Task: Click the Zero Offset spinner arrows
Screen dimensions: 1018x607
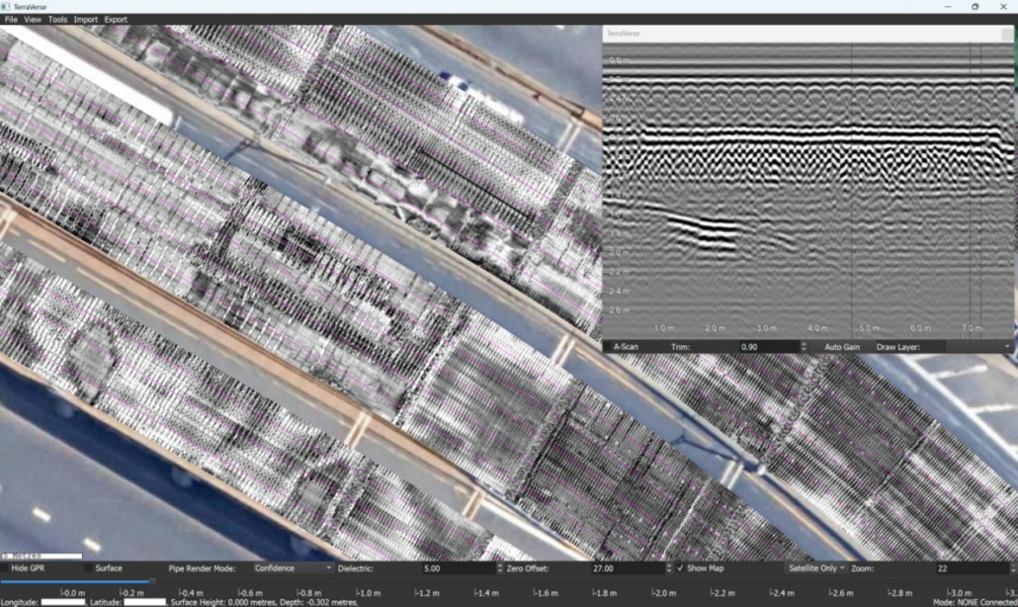Action: point(669,568)
